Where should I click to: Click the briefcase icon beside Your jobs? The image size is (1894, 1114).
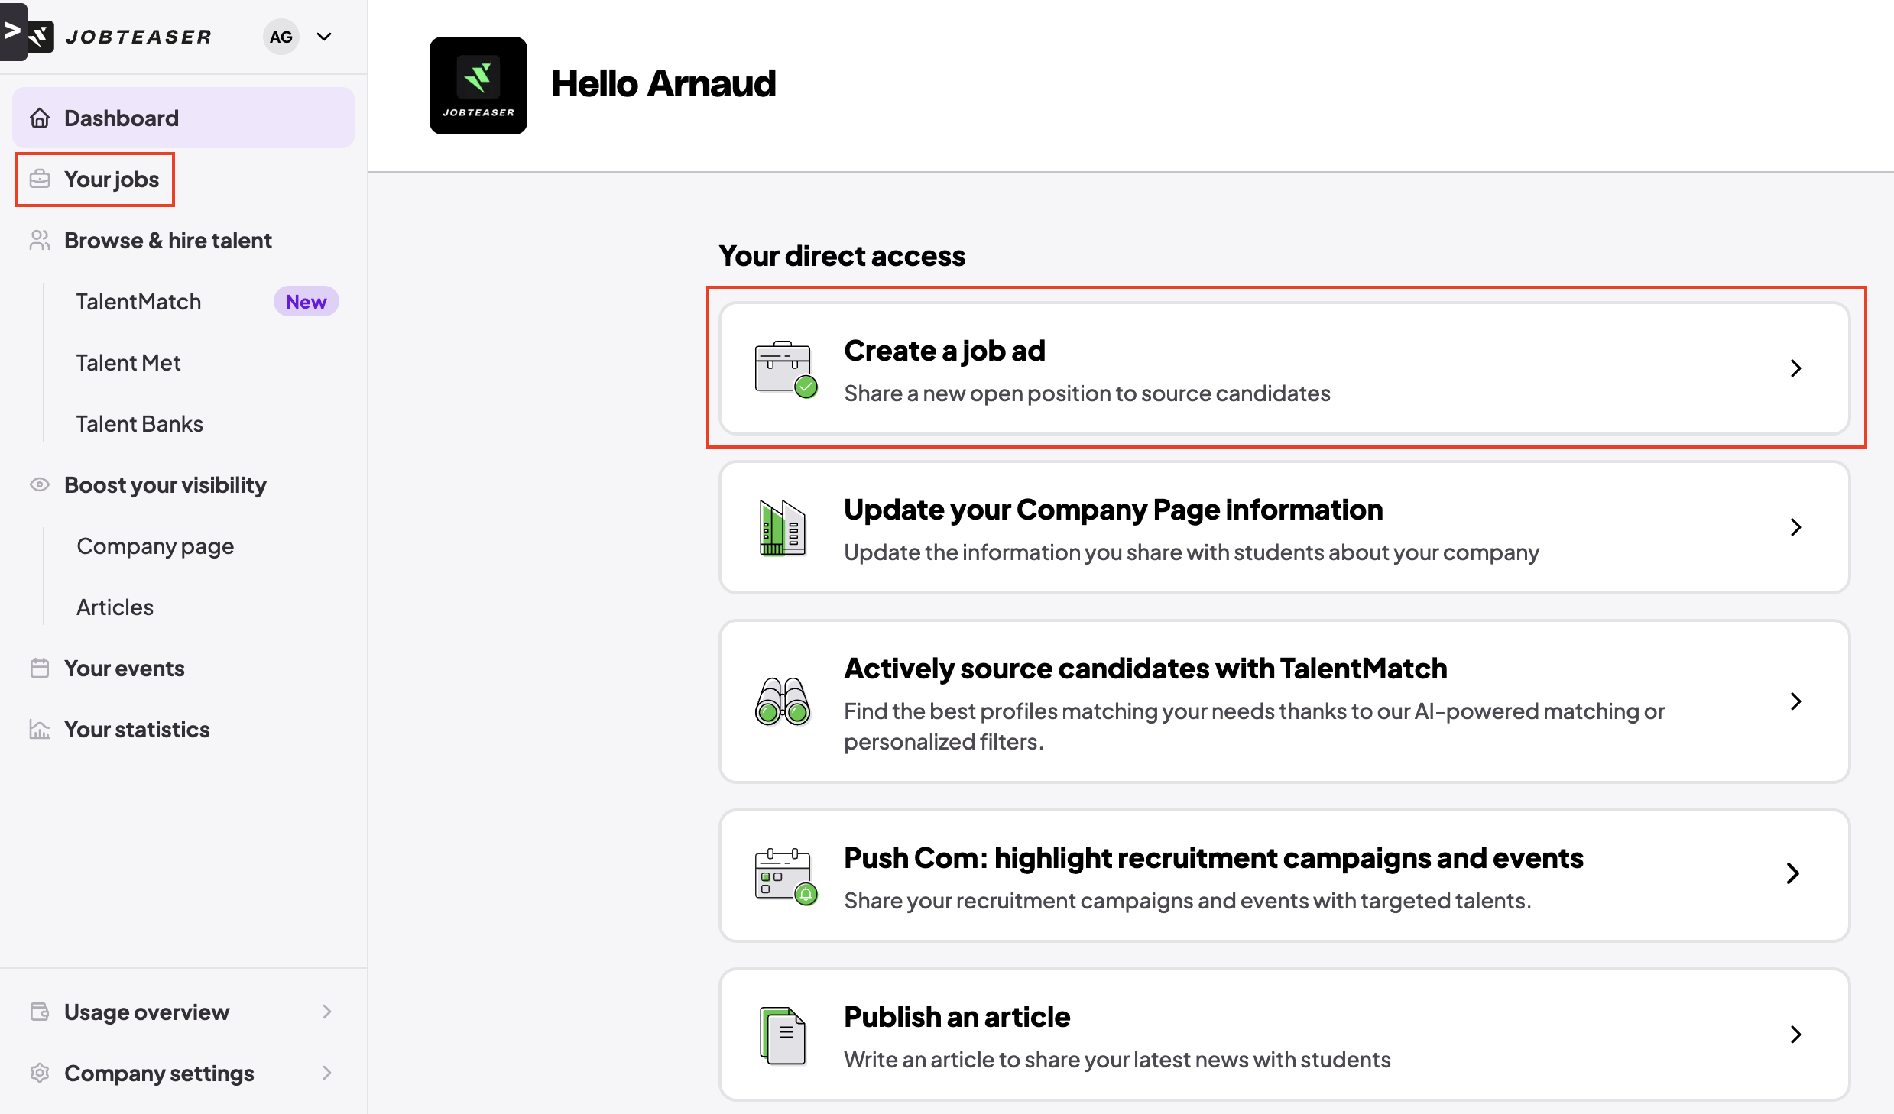40,180
